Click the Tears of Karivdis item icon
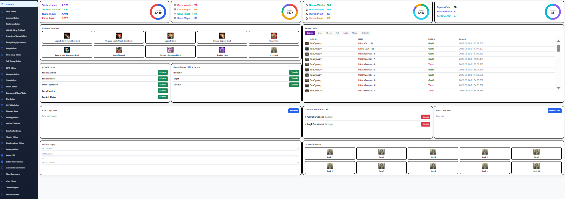Image resolution: width=565 pixels, height=199 pixels. click(x=119, y=50)
